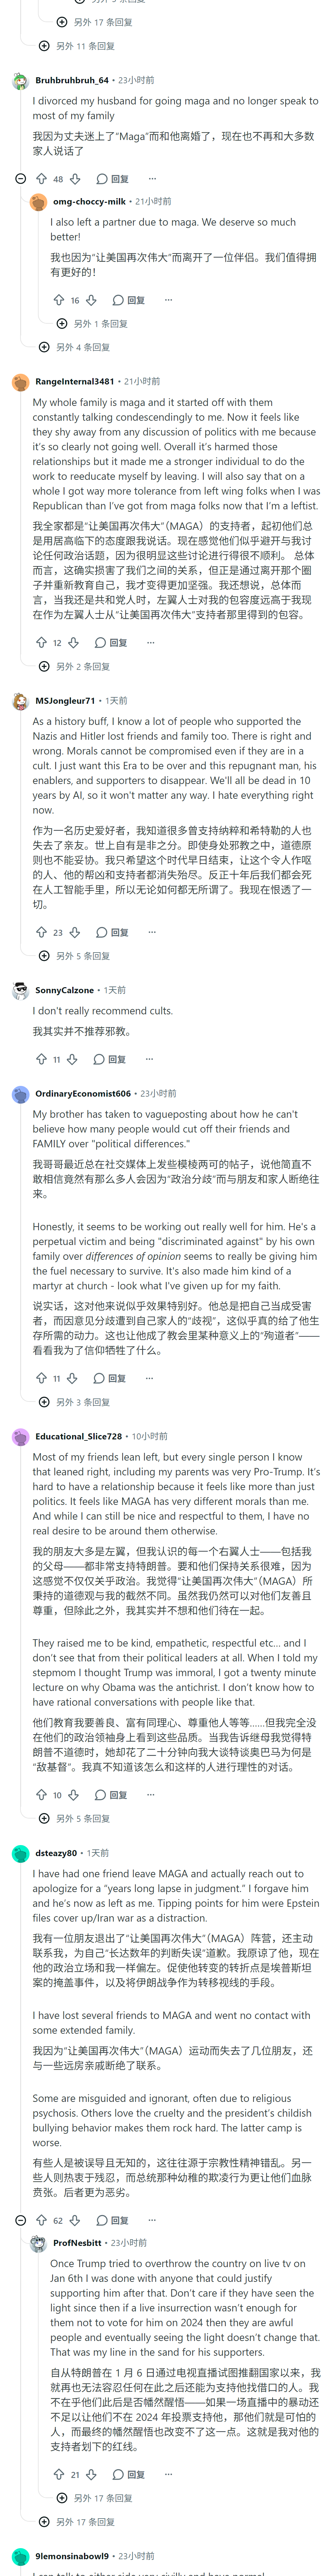
Task: Downvote omg-choccy-milk's comment
Action: point(91,300)
